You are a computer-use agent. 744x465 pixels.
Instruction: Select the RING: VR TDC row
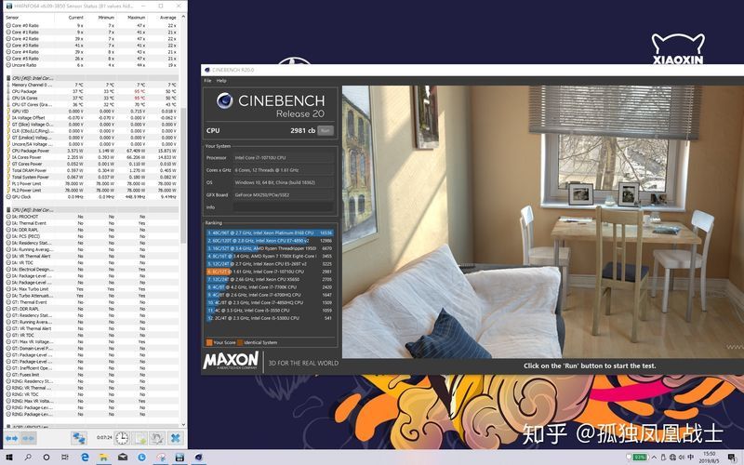pos(91,394)
